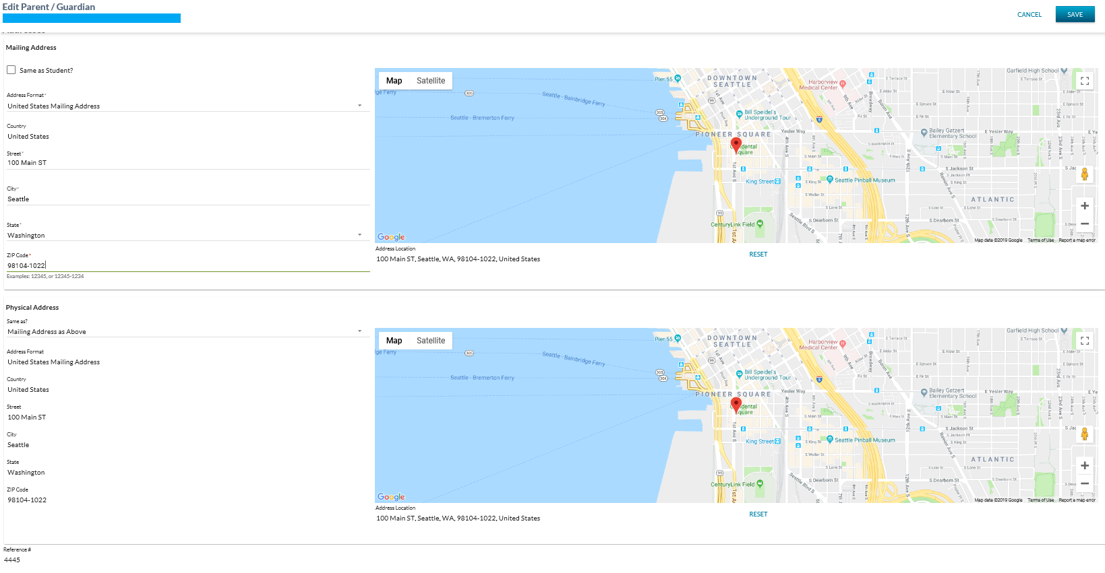Check the Same as Student checkbox
Screen dimensions: 1105x573
(x=11, y=70)
